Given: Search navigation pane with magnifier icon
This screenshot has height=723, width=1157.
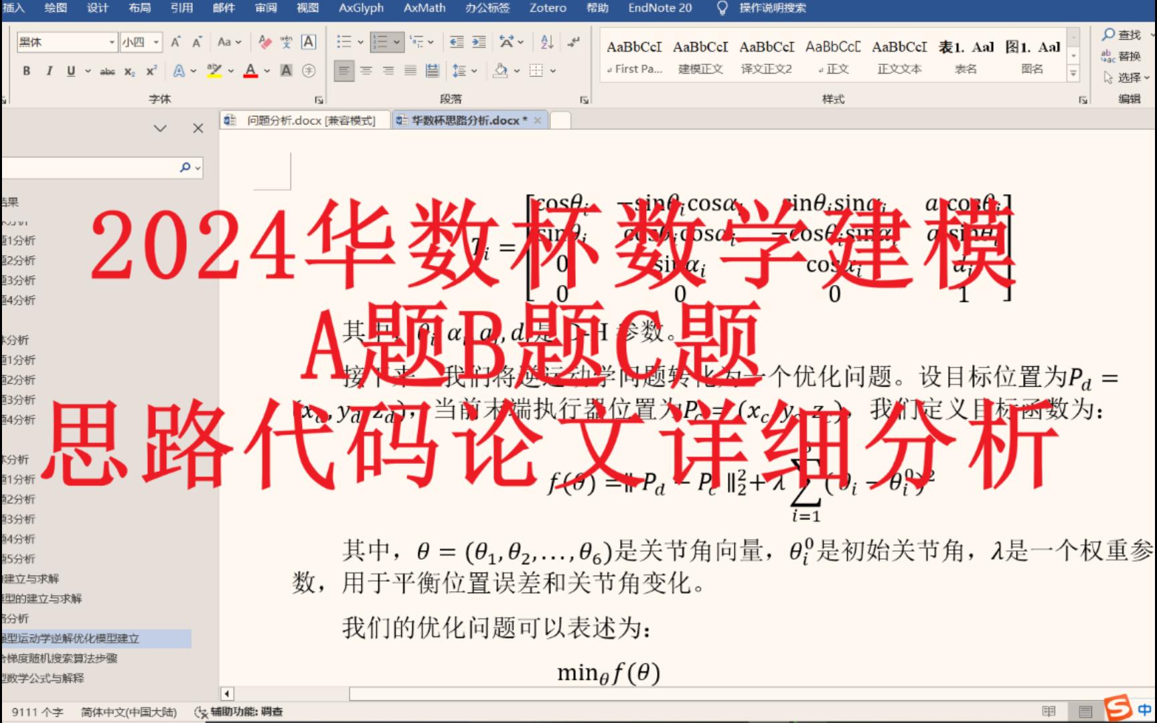Looking at the screenshot, I should pos(185,167).
